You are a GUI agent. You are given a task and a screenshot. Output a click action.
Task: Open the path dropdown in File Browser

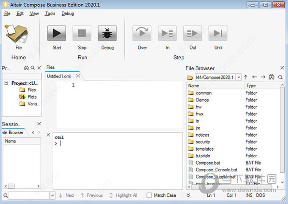239,77
